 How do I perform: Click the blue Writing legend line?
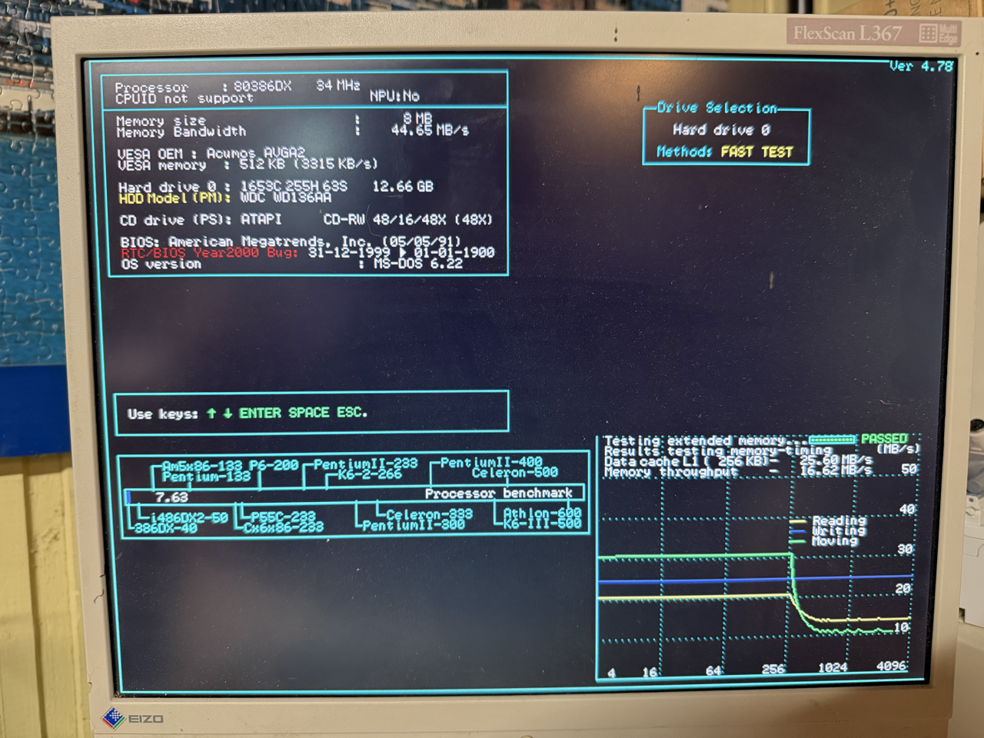click(x=797, y=531)
